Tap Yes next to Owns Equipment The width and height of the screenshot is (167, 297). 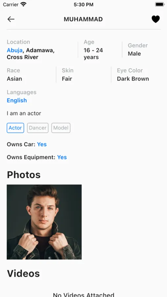[62, 157]
